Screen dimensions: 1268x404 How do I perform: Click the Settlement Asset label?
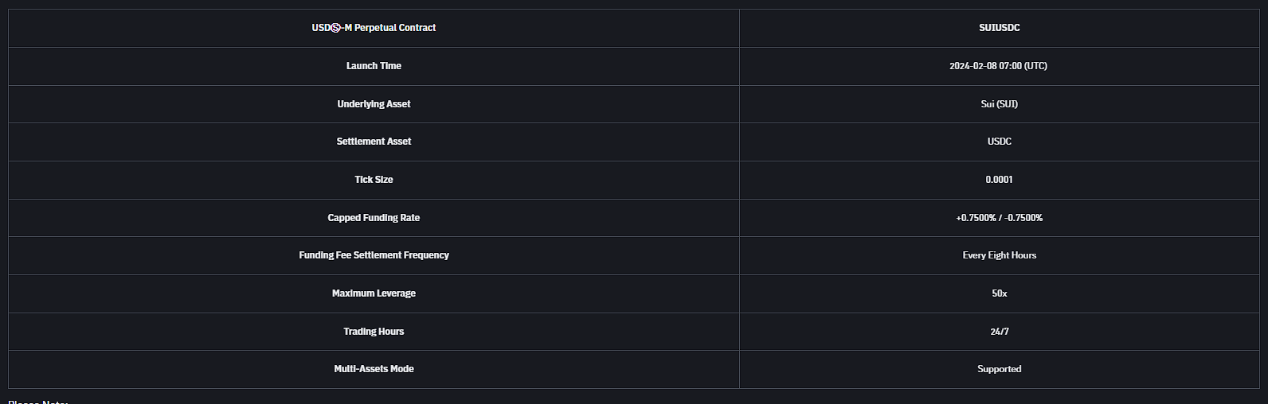tap(374, 142)
